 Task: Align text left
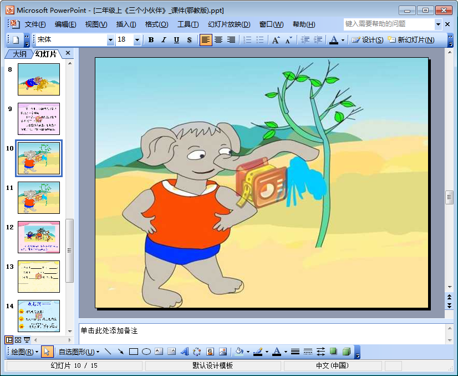point(206,40)
